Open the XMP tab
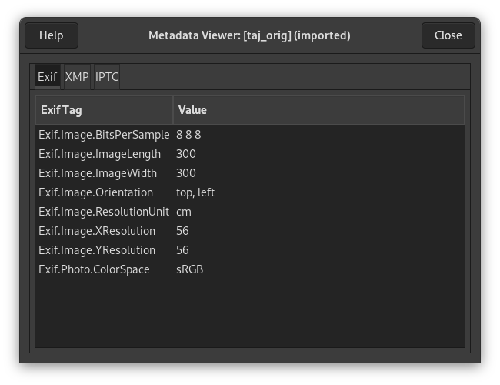500x385 pixels. (x=77, y=77)
